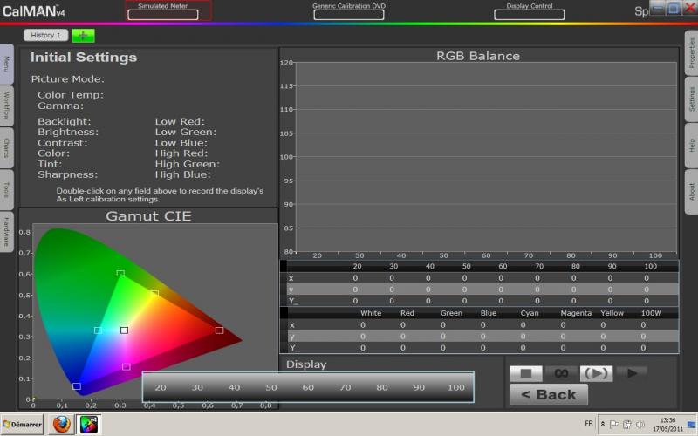Open the Hardware side tab
The width and height of the screenshot is (698, 436).
6,232
